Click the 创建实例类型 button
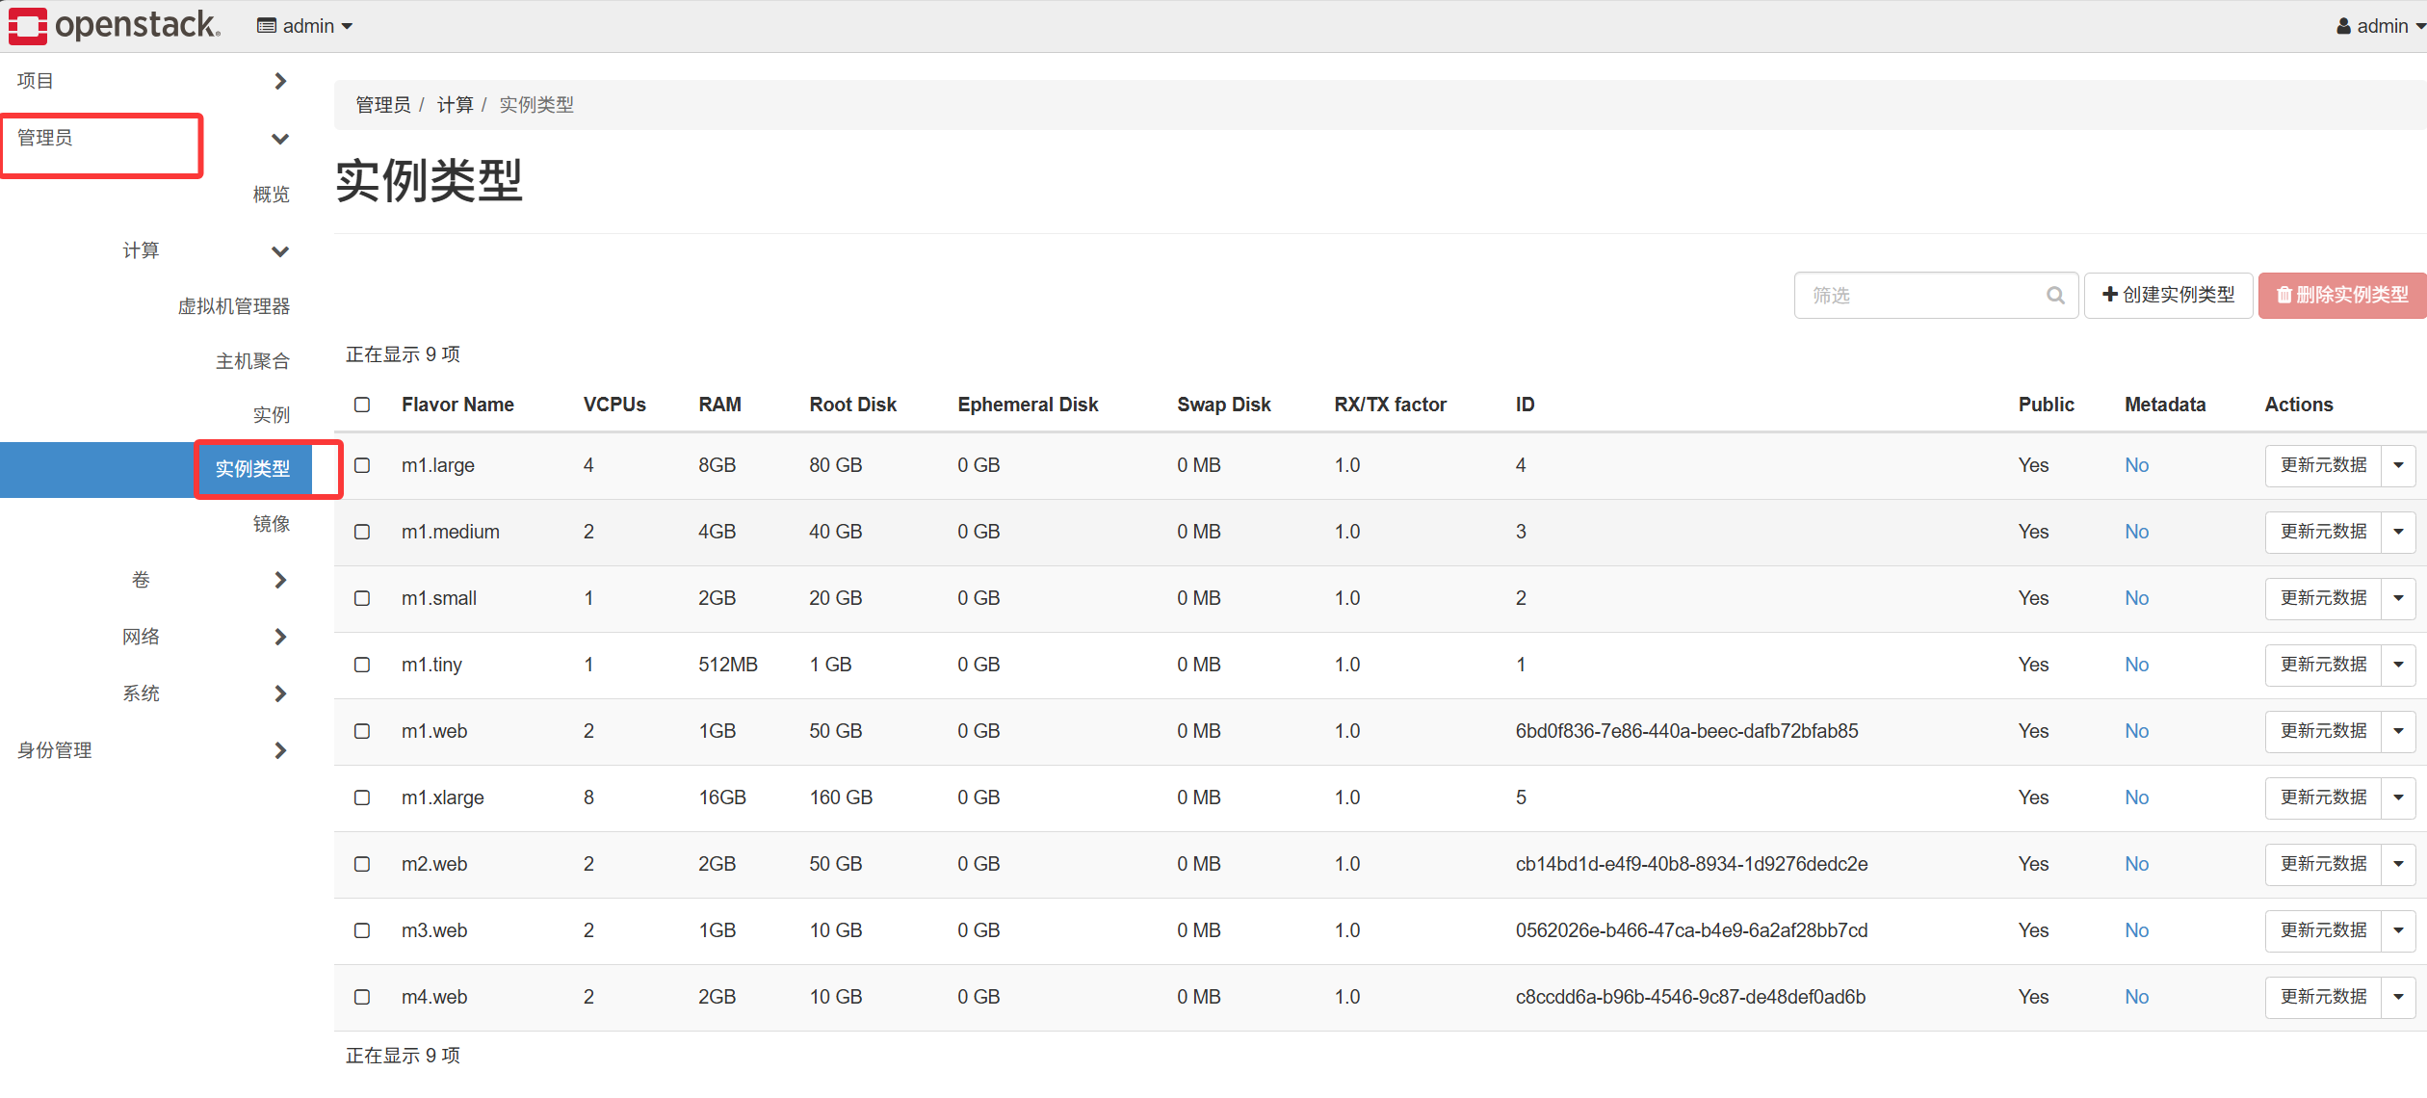2427x1098 pixels. (x=2168, y=295)
